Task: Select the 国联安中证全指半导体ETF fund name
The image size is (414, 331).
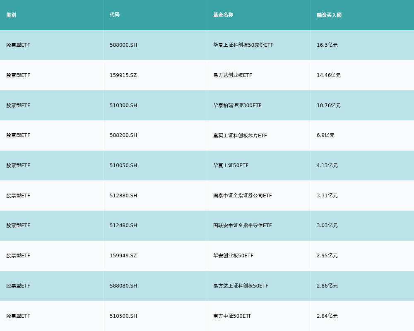Action: click(x=242, y=225)
